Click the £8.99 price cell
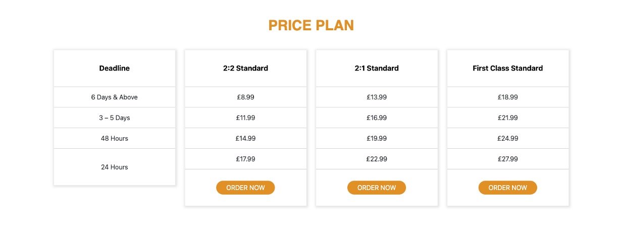619x241 pixels. (245, 97)
